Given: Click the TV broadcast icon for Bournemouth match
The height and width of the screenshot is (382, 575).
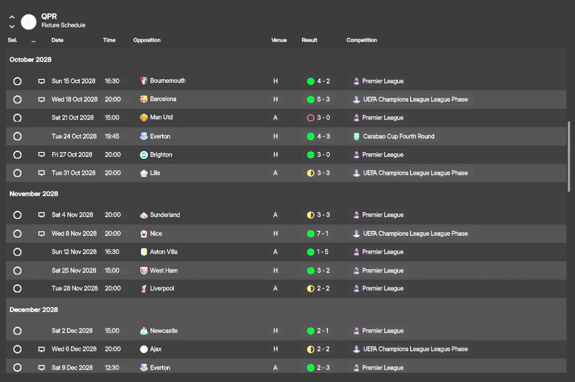Looking at the screenshot, I should [x=41, y=81].
